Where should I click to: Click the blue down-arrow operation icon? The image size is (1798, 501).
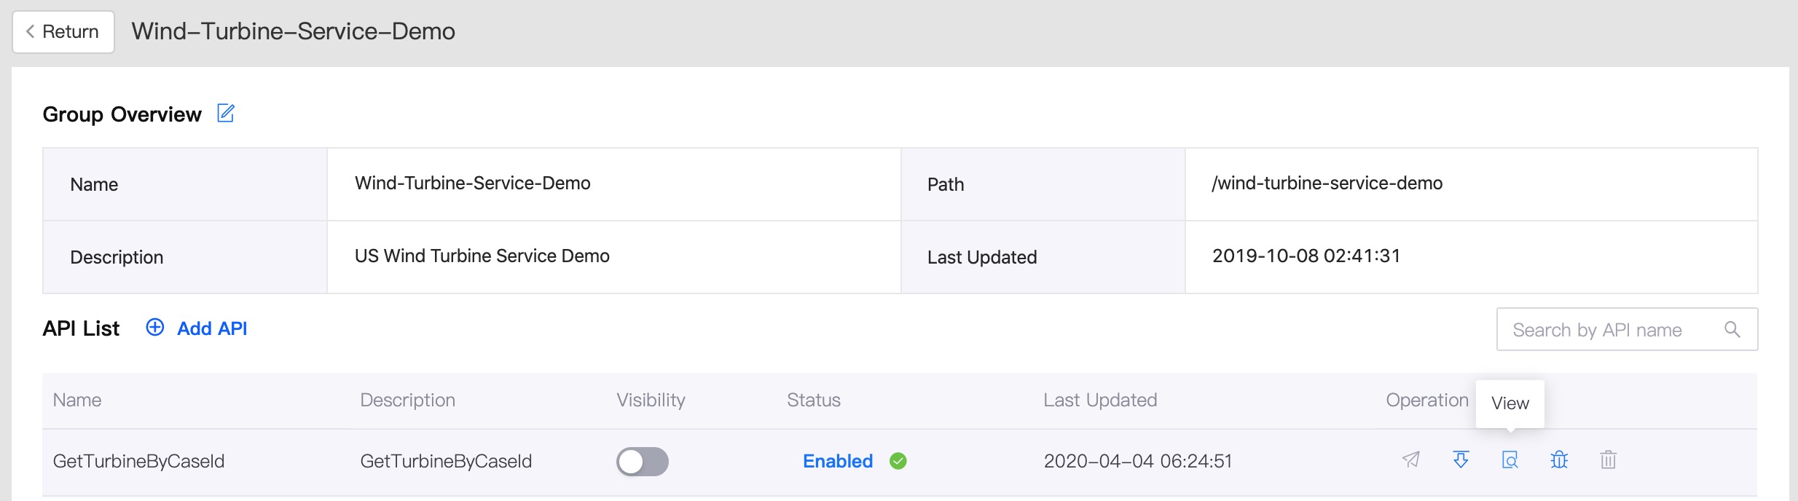click(1461, 460)
